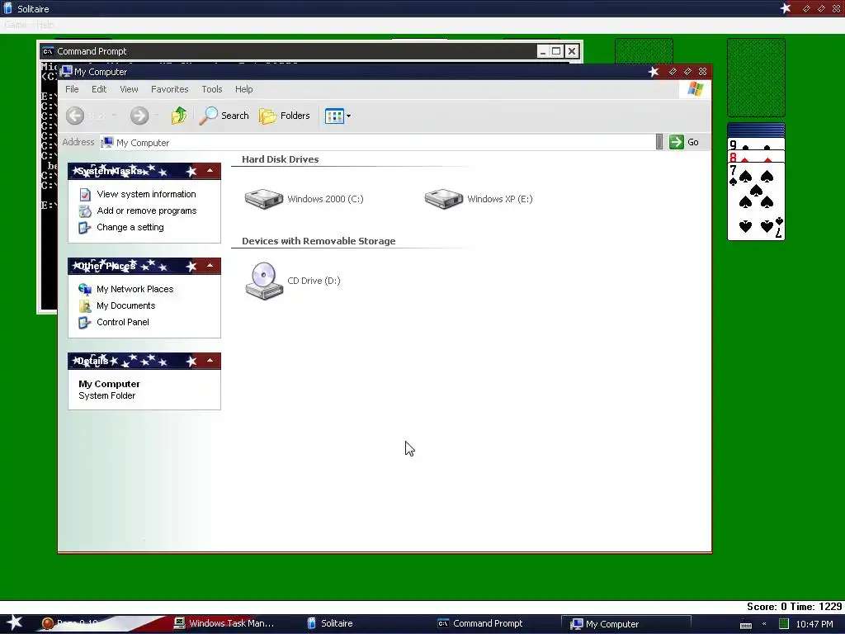Open the Favorites menu
845x634 pixels.
click(170, 89)
